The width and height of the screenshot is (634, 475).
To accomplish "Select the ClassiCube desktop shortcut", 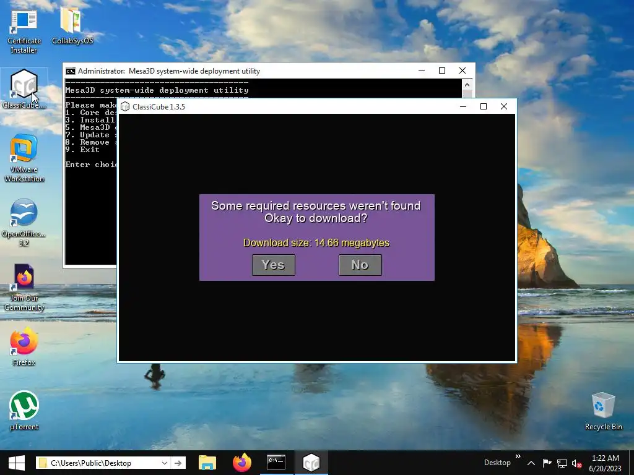I will [x=24, y=89].
